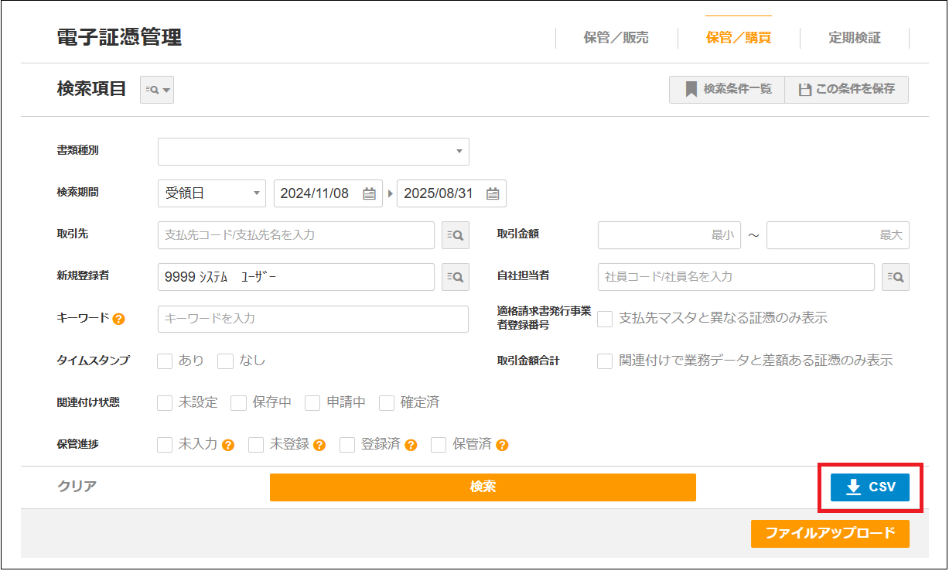The height and width of the screenshot is (571, 949).
Task: Enable the タイムスタンプ あり checkbox
Action: click(165, 361)
